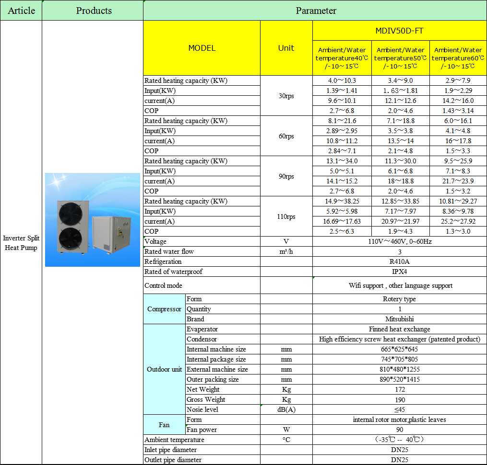Select the 'dB(A)' unit cell
This screenshot has height=465, width=487.
point(286,409)
